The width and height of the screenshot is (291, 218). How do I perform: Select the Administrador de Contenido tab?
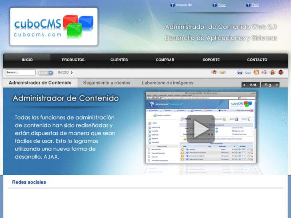click(x=40, y=83)
